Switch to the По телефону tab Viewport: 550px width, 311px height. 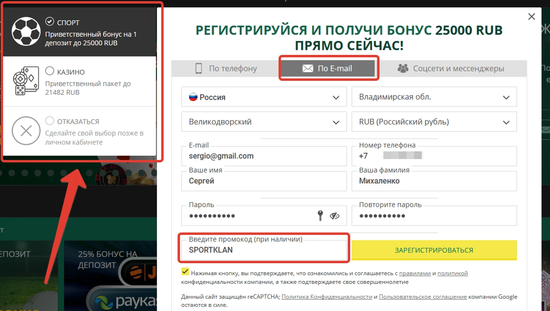point(226,68)
